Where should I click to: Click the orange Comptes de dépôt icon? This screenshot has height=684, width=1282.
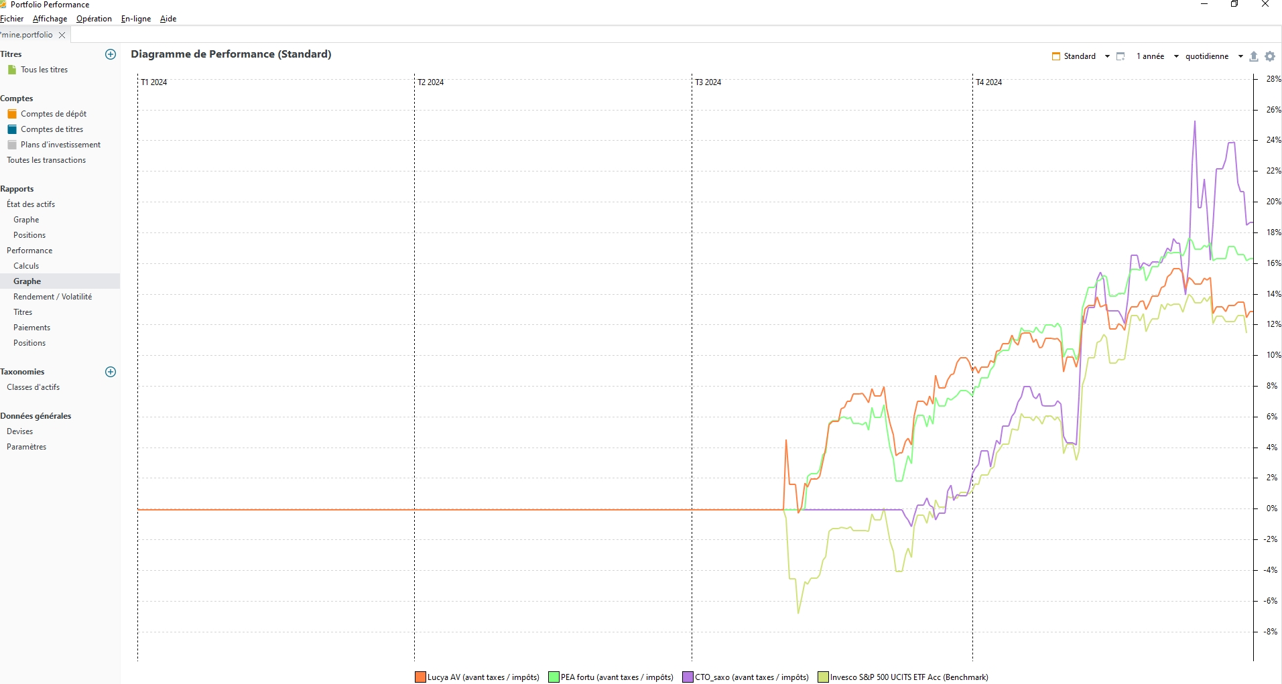(12, 114)
